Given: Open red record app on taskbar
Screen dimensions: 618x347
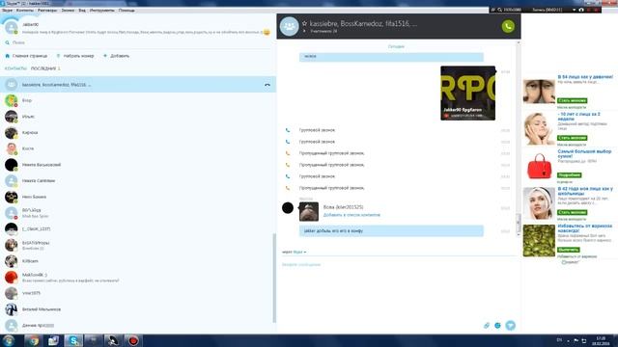Looking at the screenshot, I should (133, 340).
